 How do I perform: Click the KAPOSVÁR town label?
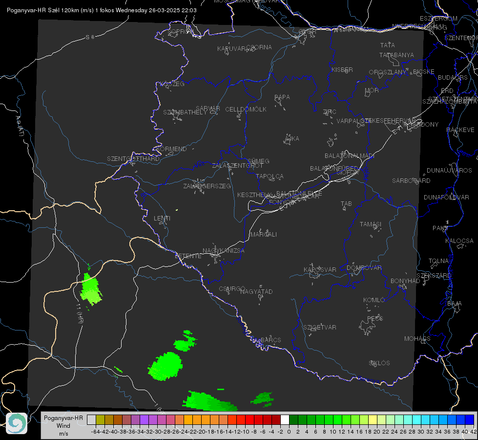320,269
